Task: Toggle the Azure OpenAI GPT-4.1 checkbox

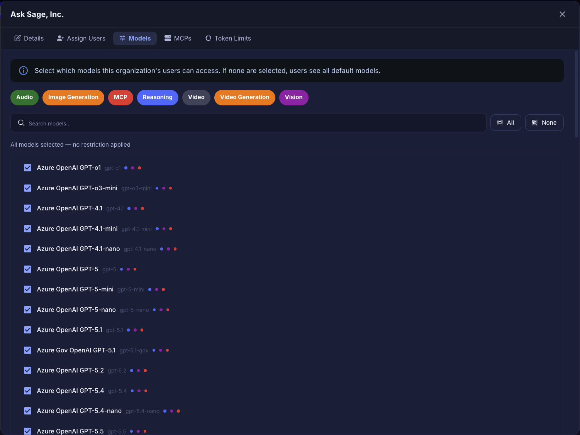Action: [27, 208]
